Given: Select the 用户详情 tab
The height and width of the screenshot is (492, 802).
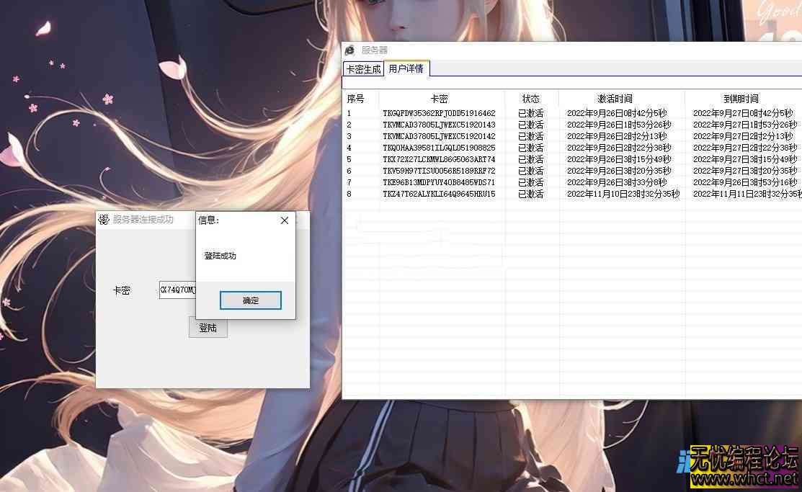Looking at the screenshot, I should coord(406,69).
